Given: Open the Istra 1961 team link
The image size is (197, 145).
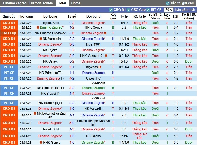Looking at the screenshot, I should coord(93,44).
